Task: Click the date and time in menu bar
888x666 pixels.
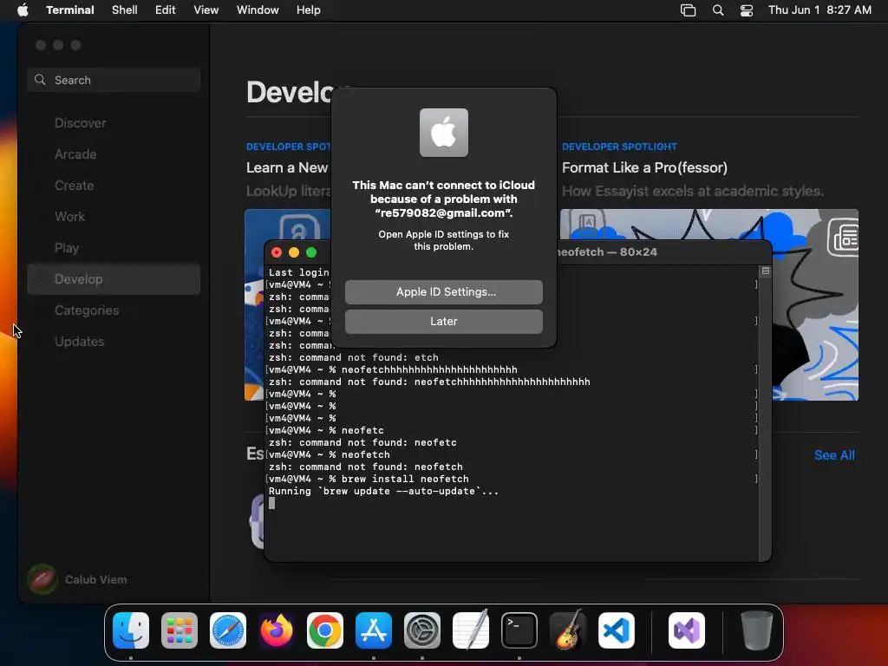Action: pyautogui.click(x=819, y=10)
